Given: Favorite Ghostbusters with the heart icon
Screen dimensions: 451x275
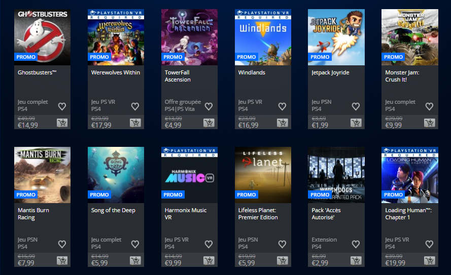Looking at the screenshot, I should (x=62, y=106).
